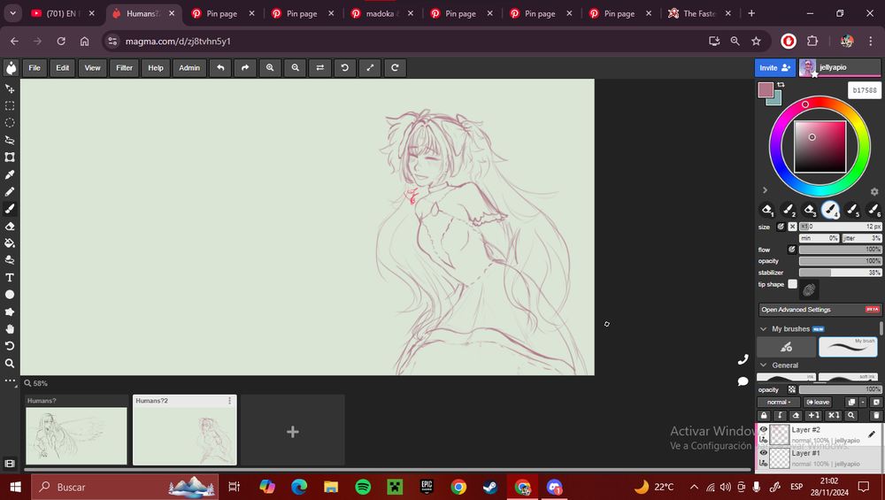Screen dimensions: 885x500
Task: Click the fit-to-screen expand arrows icon
Action: pyautogui.click(x=370, y=68)
